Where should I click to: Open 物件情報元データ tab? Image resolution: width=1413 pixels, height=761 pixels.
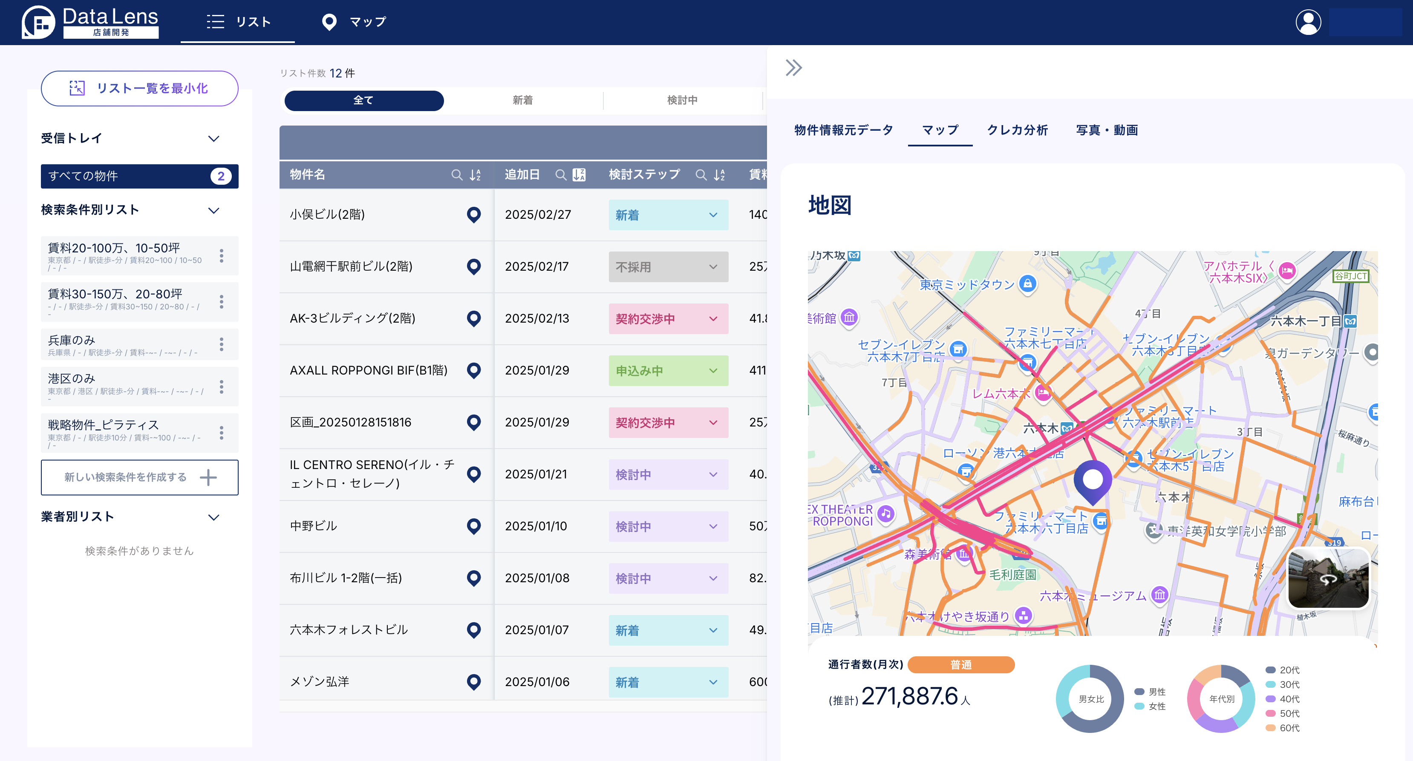(844, 130)
